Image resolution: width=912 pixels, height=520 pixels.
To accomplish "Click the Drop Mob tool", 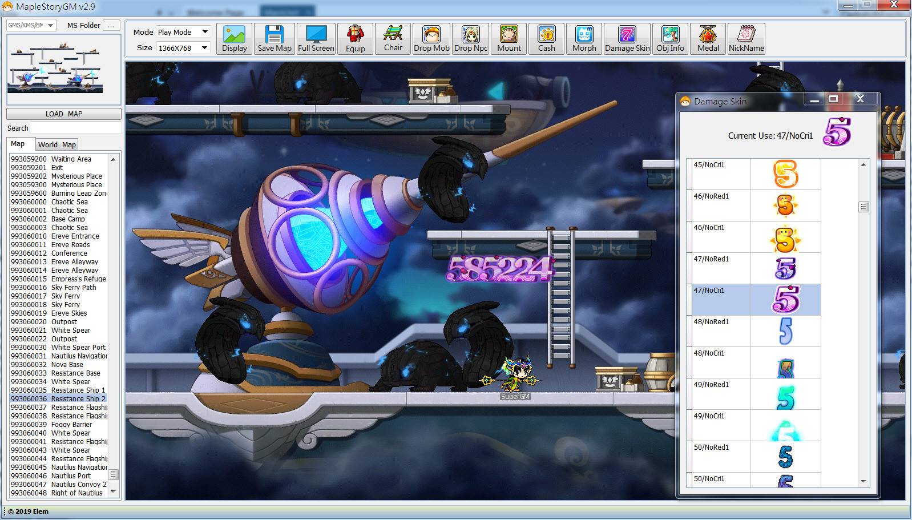I will point(431,39).
